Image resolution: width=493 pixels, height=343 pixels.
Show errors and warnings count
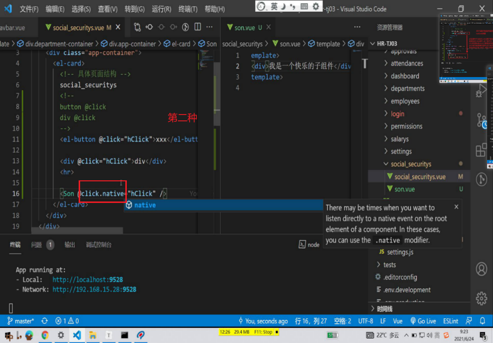[x=67, y=321]
